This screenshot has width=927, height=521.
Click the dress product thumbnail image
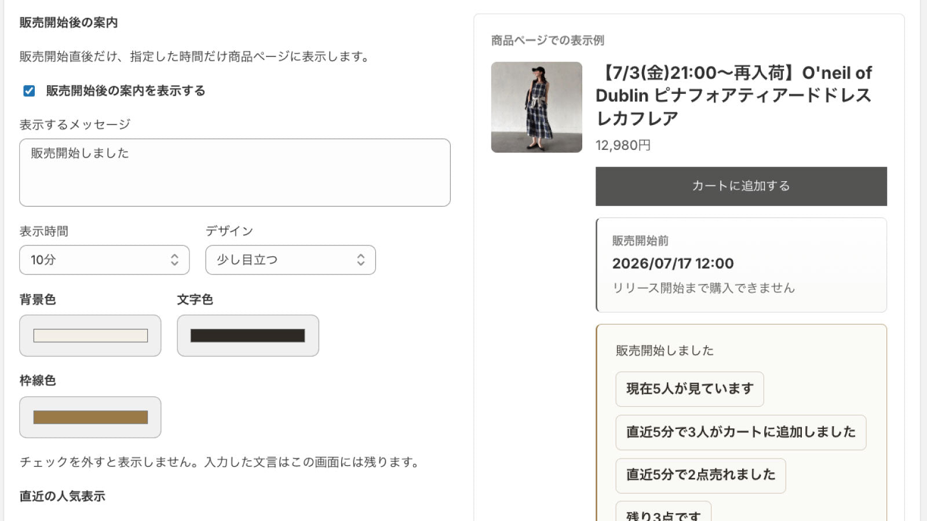(x=537, y=107)
